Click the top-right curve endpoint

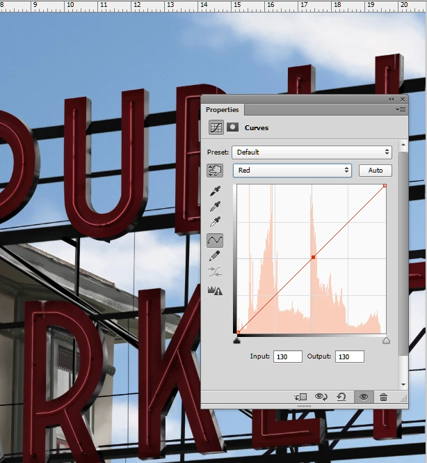click(x=385, y=185)
